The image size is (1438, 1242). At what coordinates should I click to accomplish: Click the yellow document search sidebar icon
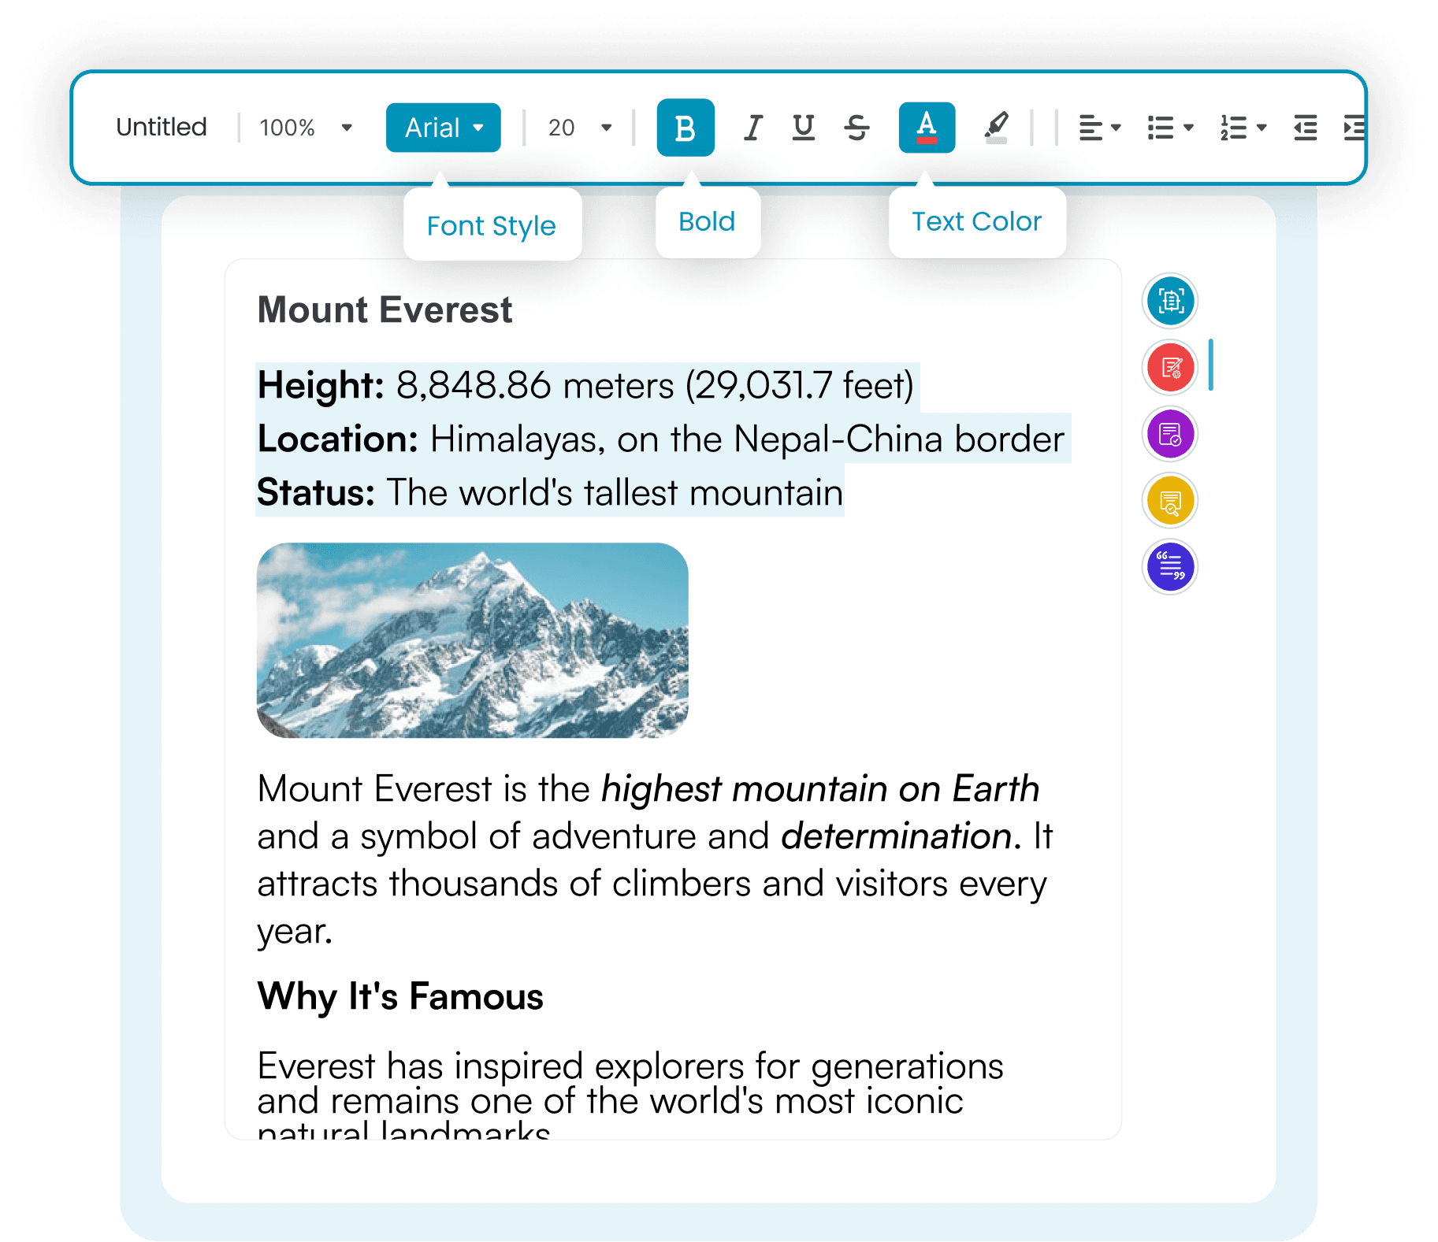1170,500
